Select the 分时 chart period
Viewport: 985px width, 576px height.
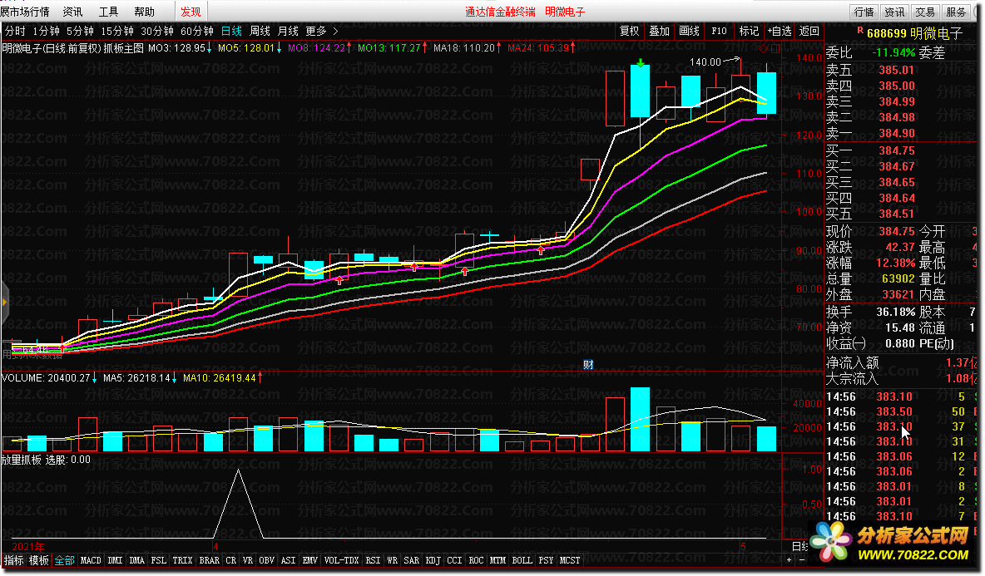point(15,31)
